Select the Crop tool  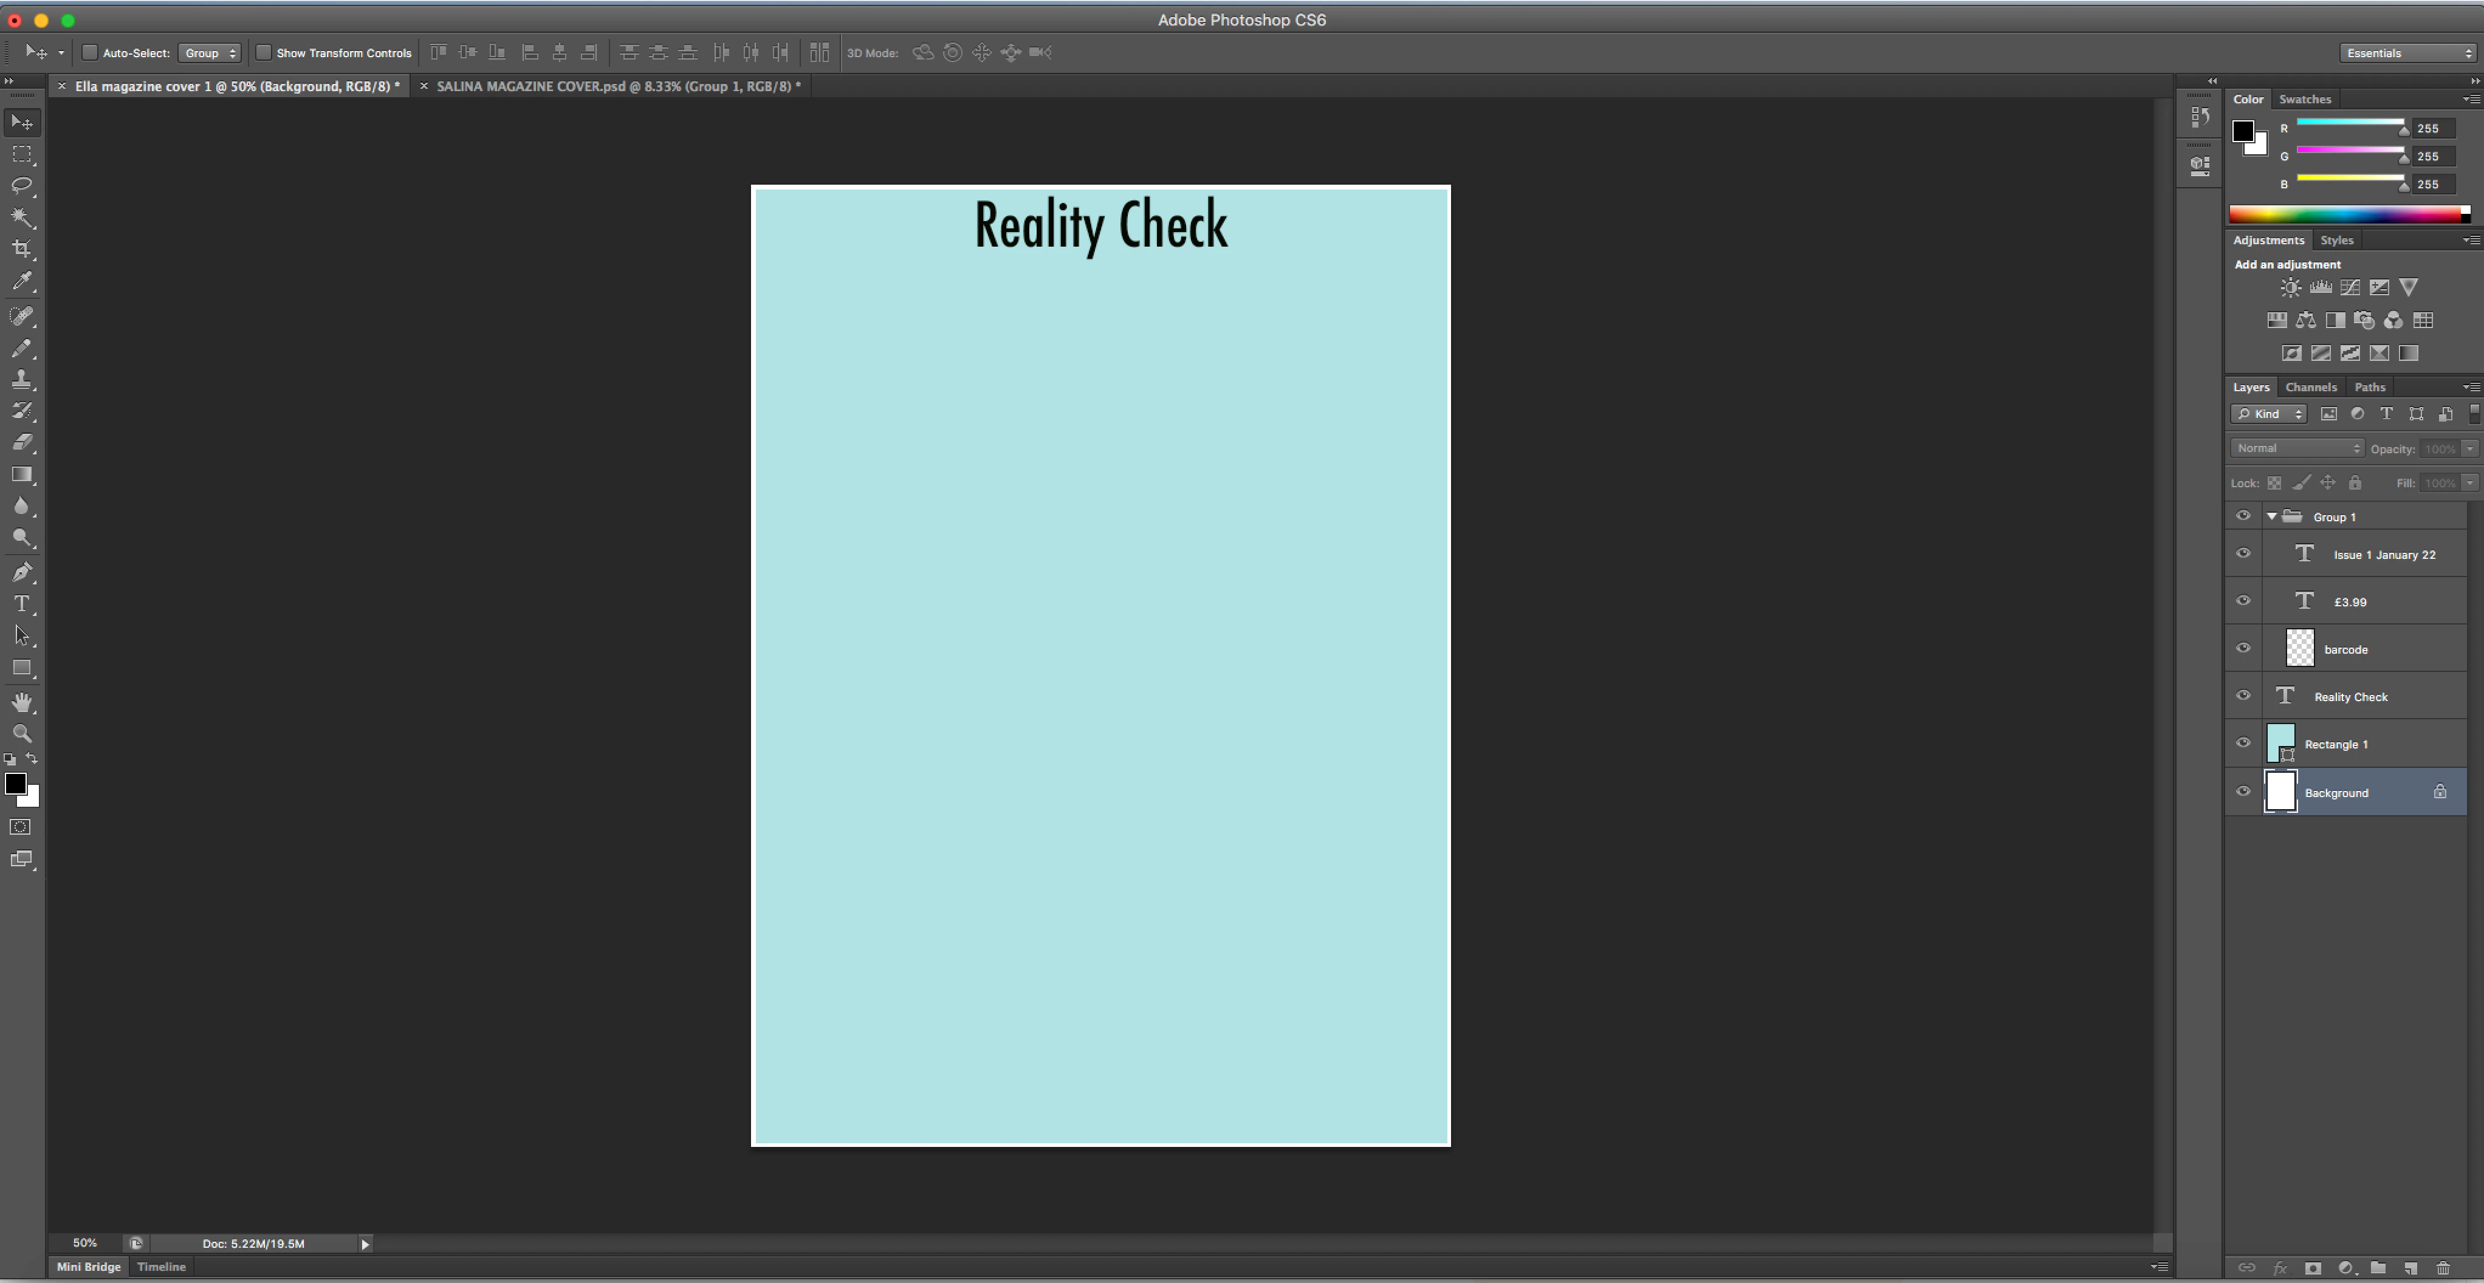tap(21, 248)
